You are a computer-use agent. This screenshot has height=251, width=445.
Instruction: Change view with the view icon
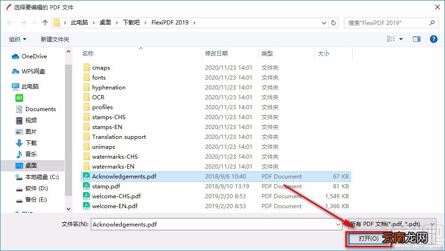[x=391, y=39]
